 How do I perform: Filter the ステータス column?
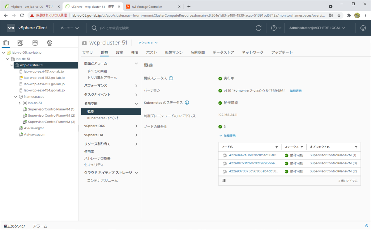tap(302, 147)
